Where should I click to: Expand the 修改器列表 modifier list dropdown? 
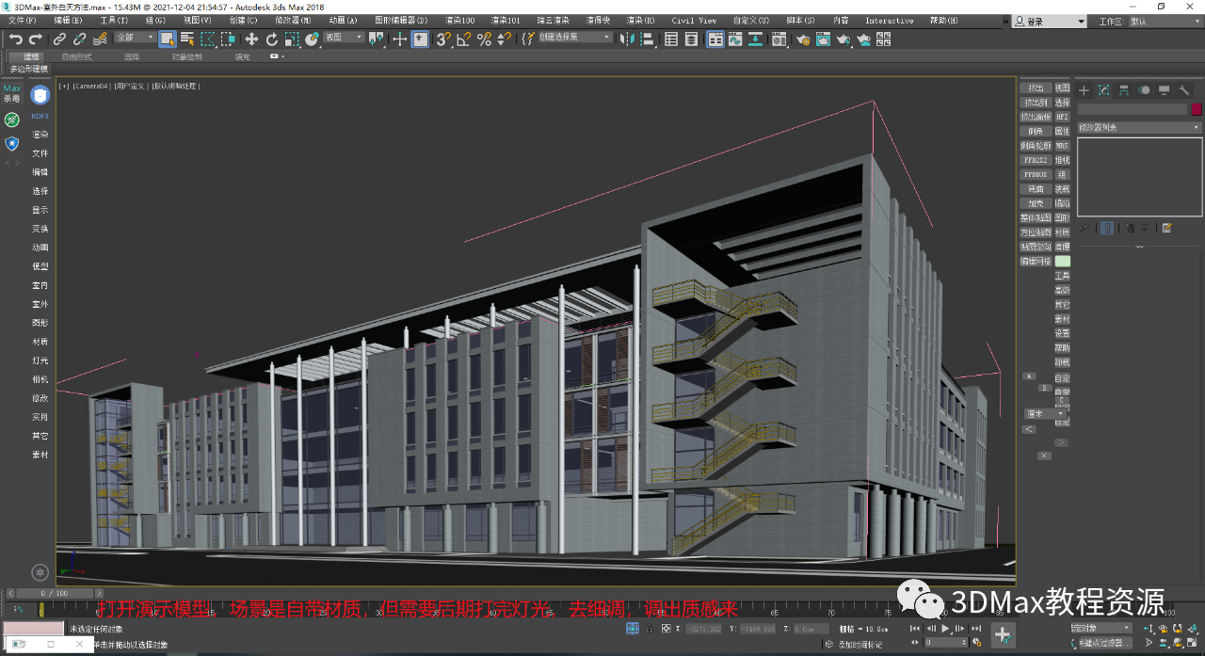1140,127
